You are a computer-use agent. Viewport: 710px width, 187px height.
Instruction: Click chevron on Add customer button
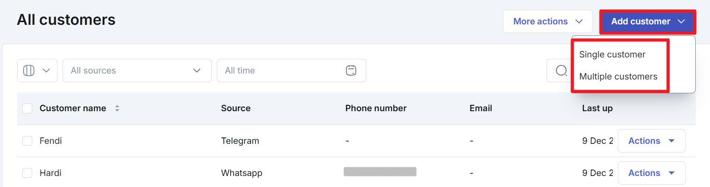682,22
